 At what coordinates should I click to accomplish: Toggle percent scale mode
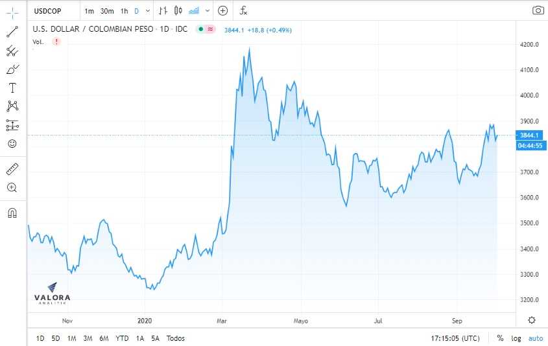pyautogui.click(x=500, y=338)
